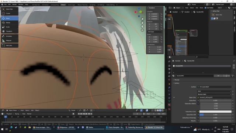Choose the first blue selection mode icon
This screenshot has width=236, height=133.
(212, 18)
